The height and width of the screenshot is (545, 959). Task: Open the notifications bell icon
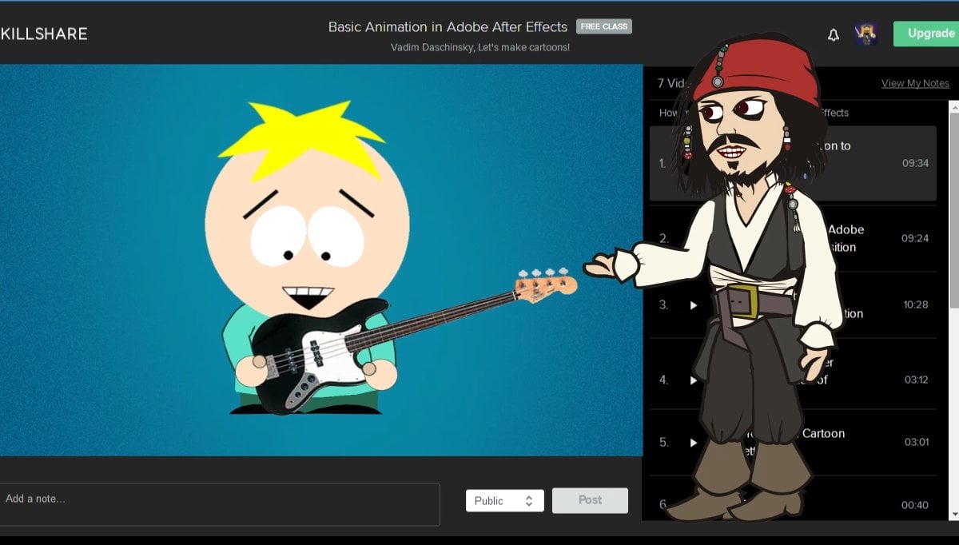tap(834, 34)
